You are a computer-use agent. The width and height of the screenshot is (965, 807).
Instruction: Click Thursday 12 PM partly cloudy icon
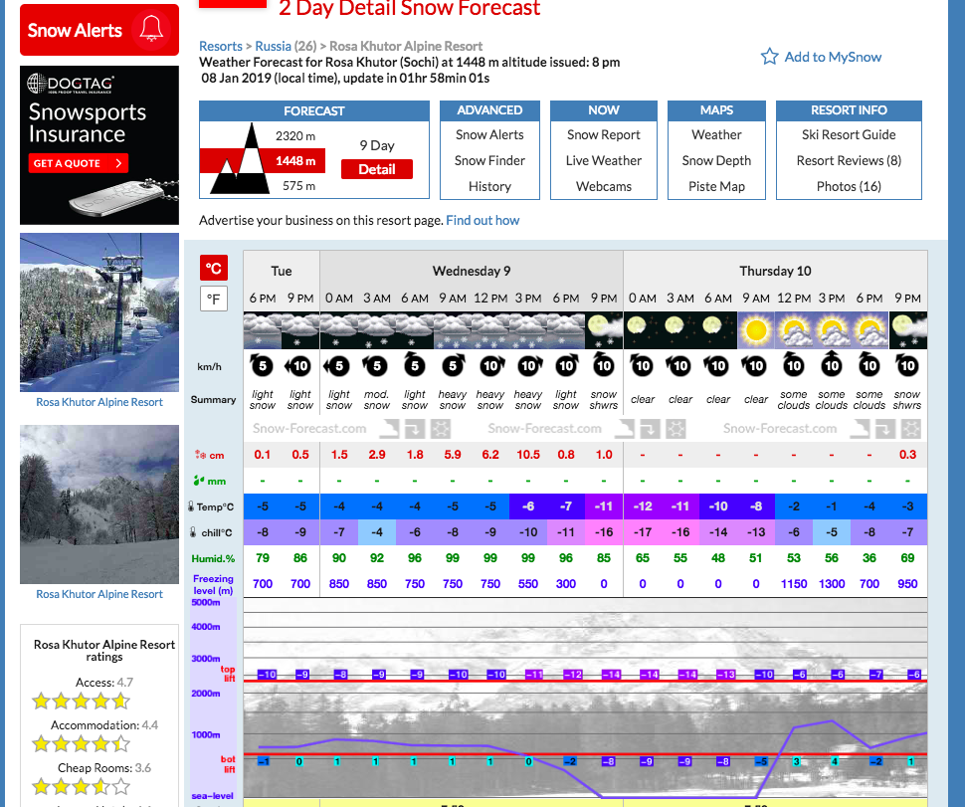[x=794, y=330]
